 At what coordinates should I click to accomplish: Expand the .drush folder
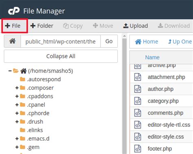(17, 122)
